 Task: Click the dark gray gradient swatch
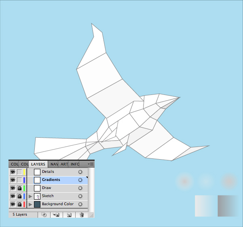tap(229, 206)
